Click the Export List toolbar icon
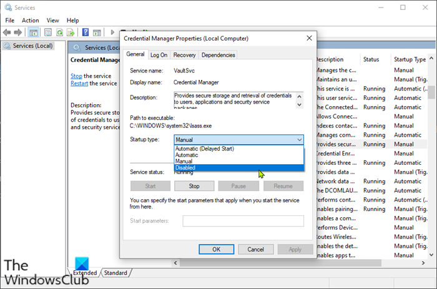 point(71,32)
